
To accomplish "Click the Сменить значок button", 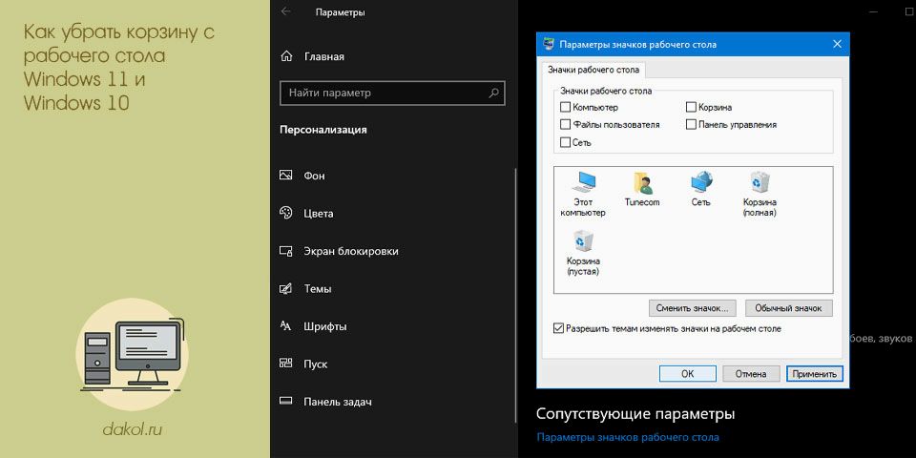I will point(693,308).
